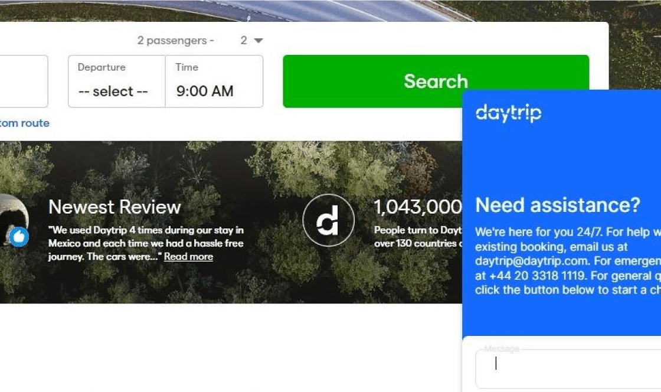Focus the chat Message input field

click(x=568, y=368)
